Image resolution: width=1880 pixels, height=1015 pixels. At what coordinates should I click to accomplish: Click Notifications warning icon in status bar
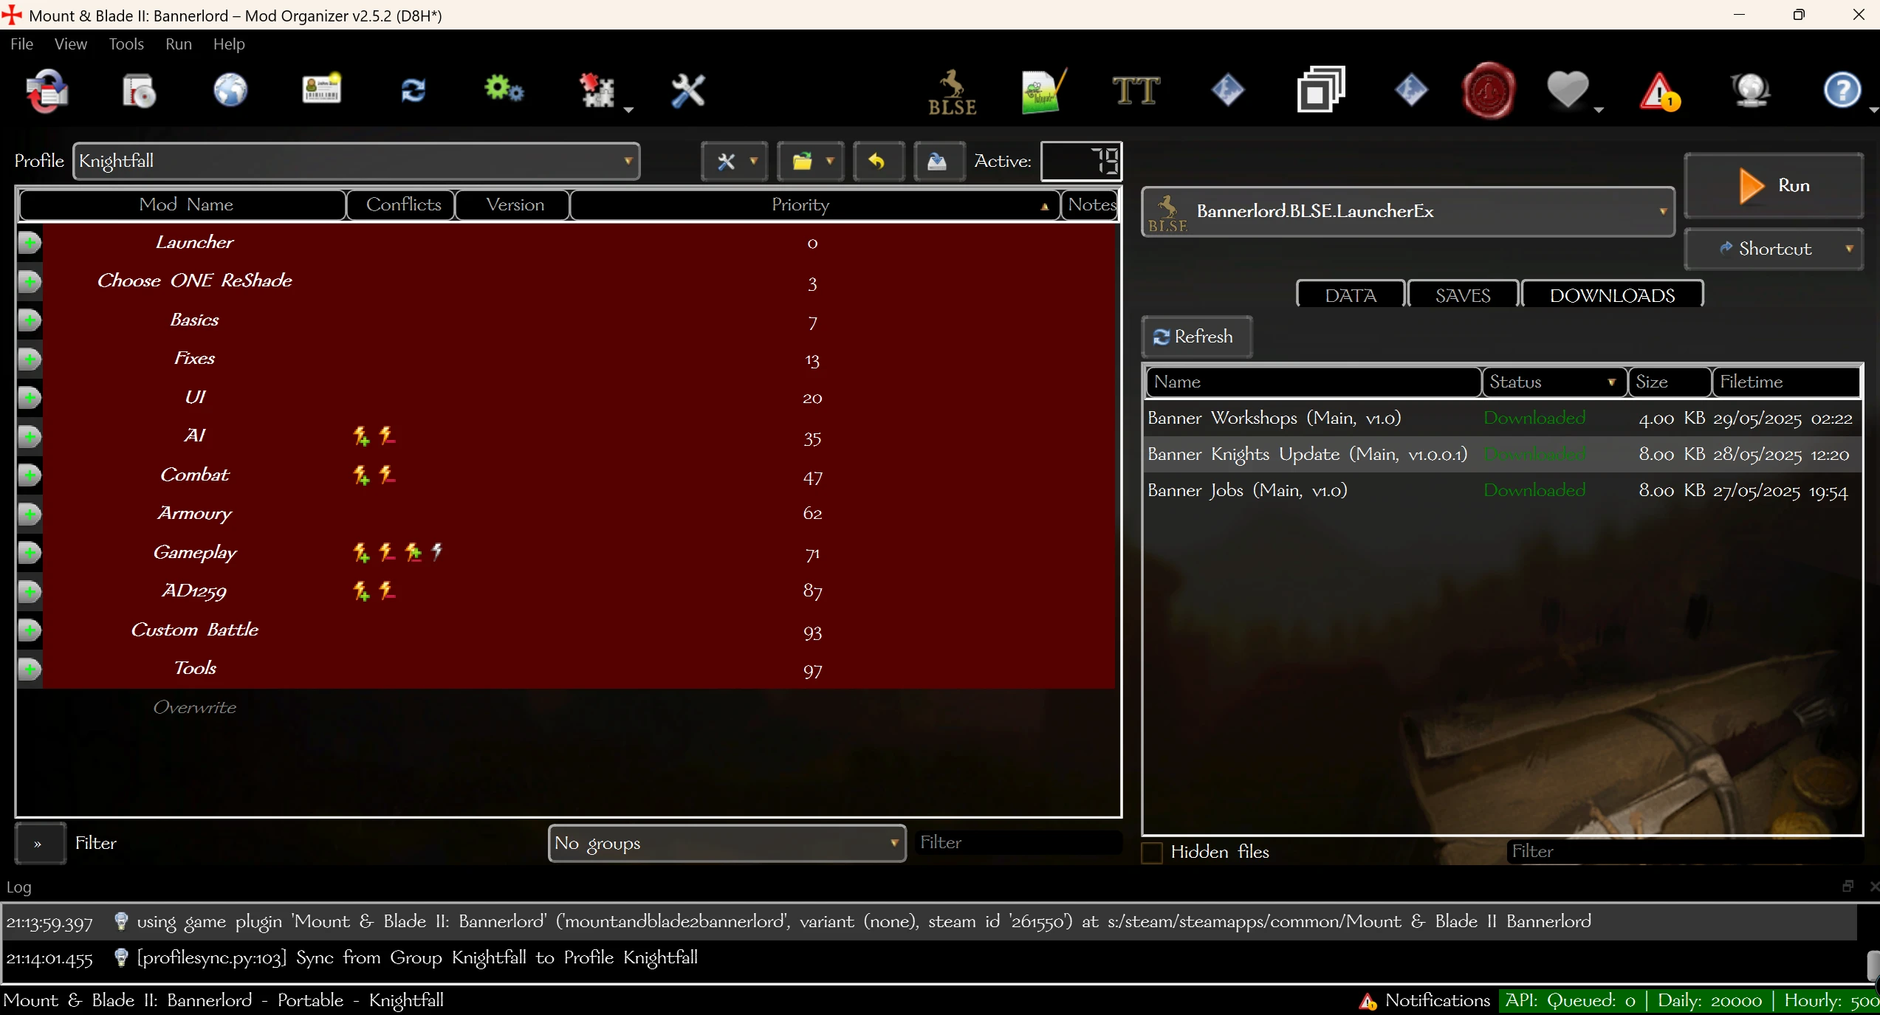[1368, 1001]
